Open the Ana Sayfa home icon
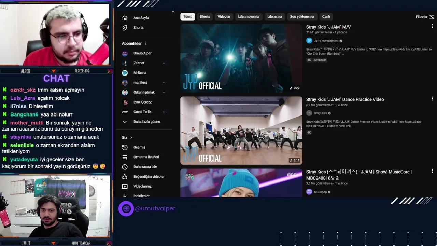The width and height of the screenshot is (437, 246). [125, 18]
